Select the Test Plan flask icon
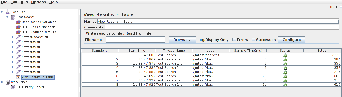This screenshot has width=342, height=97. coord(7,12)
